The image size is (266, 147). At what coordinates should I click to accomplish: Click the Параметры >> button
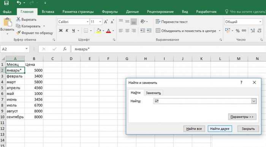pos(242,117)
